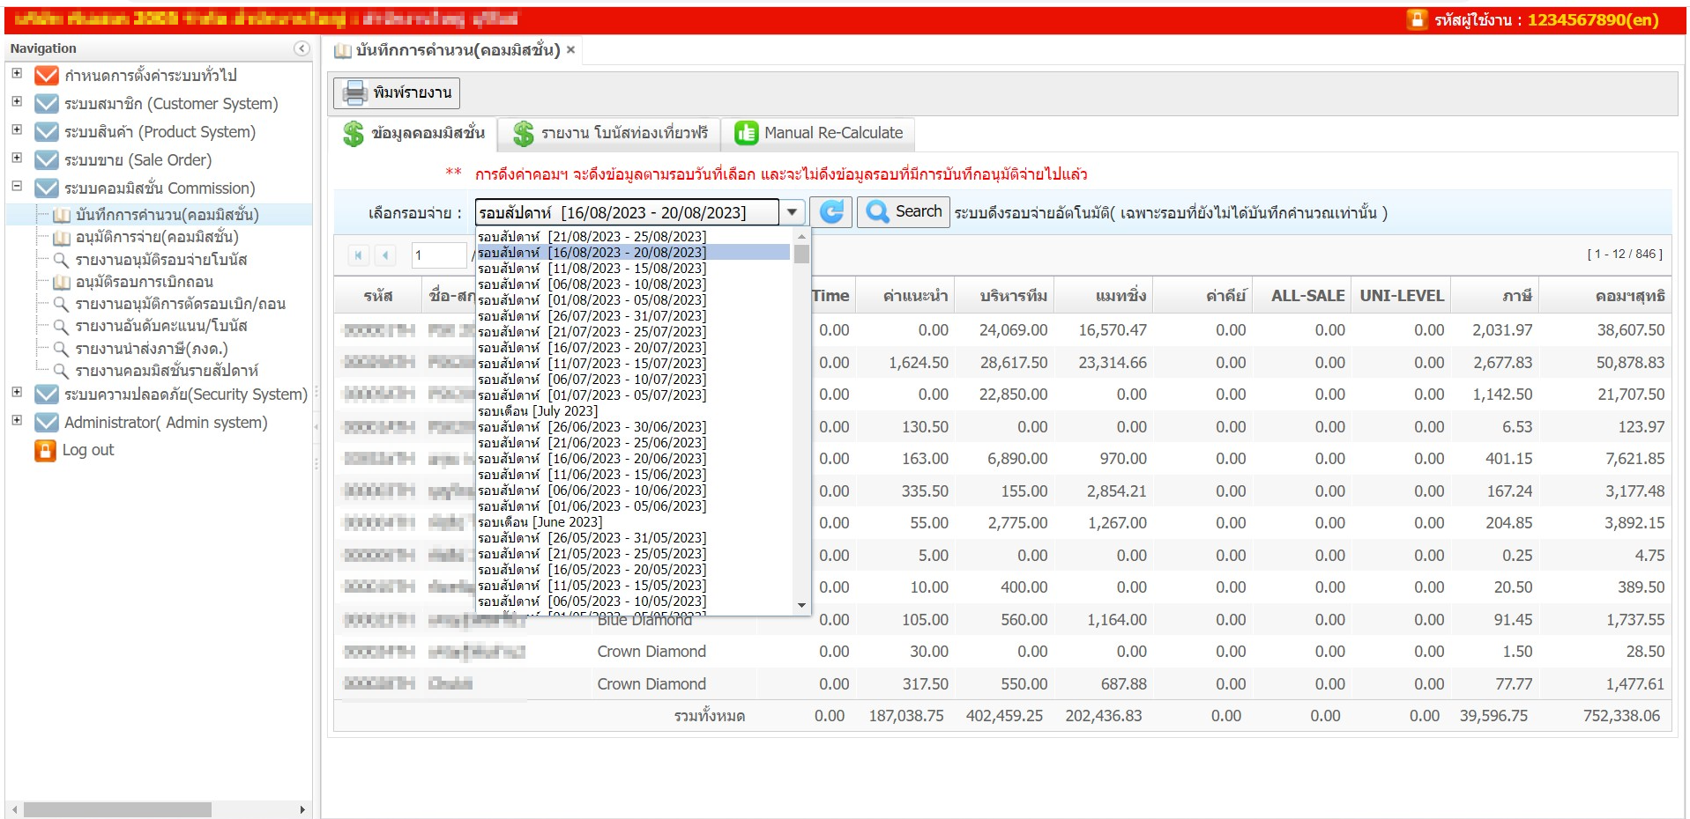
Task: Open the Manual Re-Calculate tab
Action: (x=832, y=133)
